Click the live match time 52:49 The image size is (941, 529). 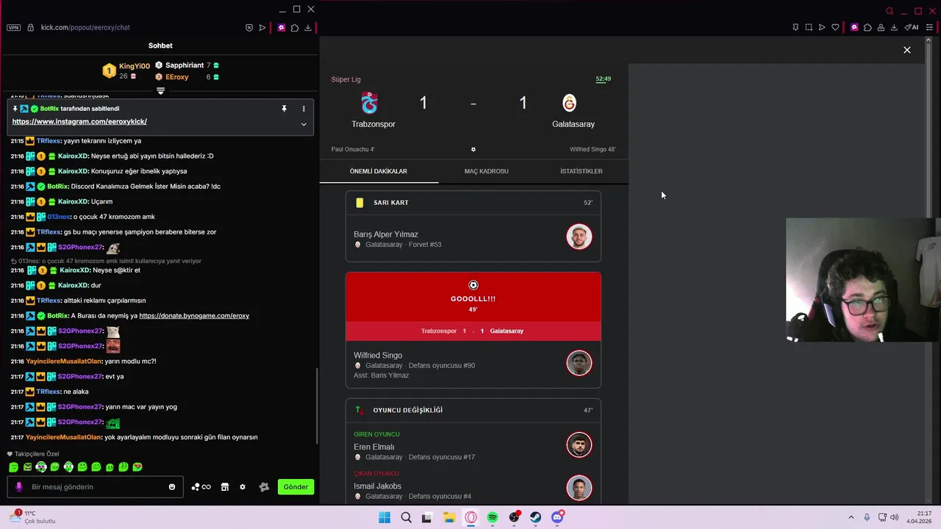click(x=603, y=79)
